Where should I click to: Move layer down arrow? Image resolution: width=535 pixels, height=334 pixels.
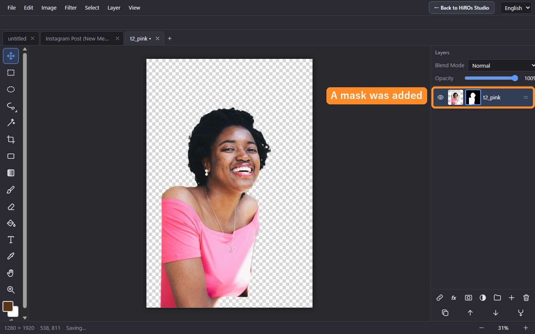pos(496,313)
